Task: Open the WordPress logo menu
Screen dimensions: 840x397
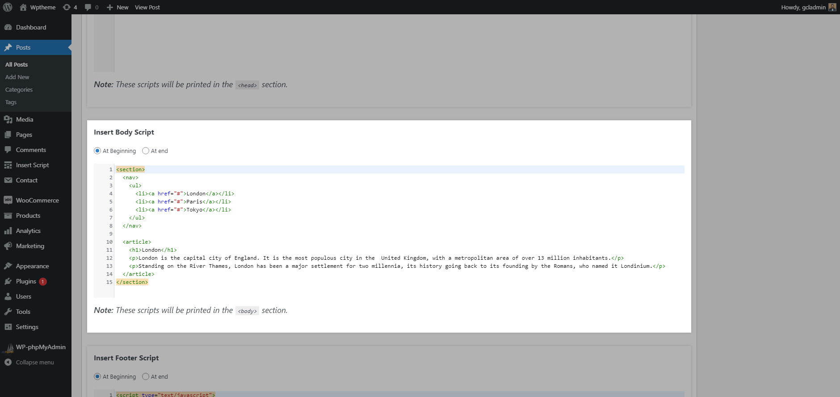Action: 8,7
